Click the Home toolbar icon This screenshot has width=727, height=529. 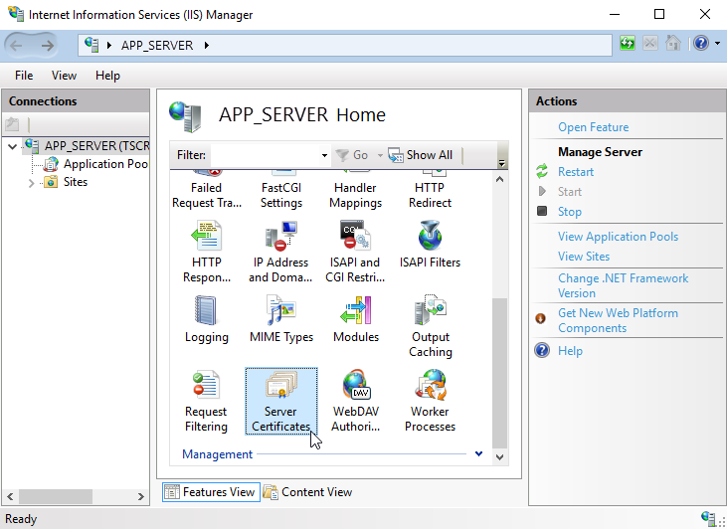pos(672,44)
